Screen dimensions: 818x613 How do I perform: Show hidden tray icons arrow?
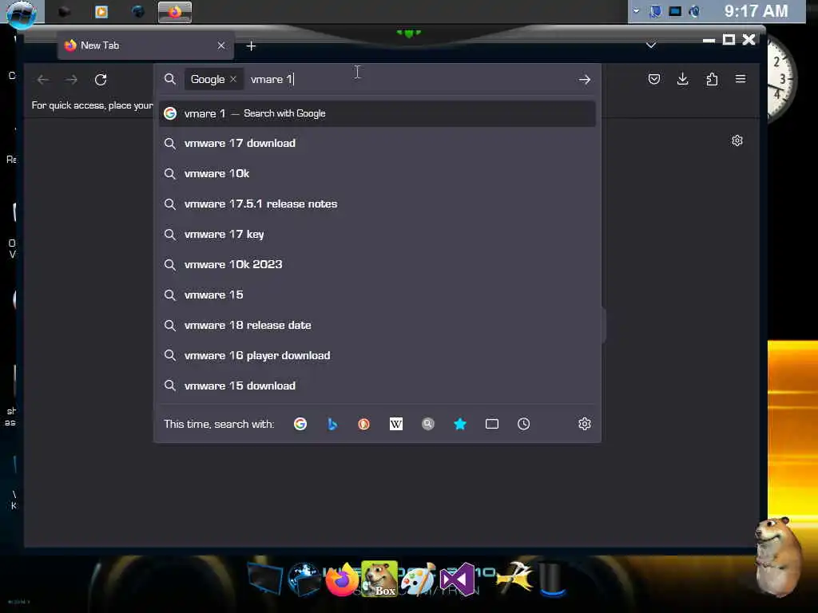[x=636, y=10]
